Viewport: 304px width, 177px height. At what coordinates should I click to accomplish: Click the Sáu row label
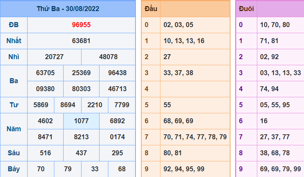pyautogui.click(x=14, y=153)
